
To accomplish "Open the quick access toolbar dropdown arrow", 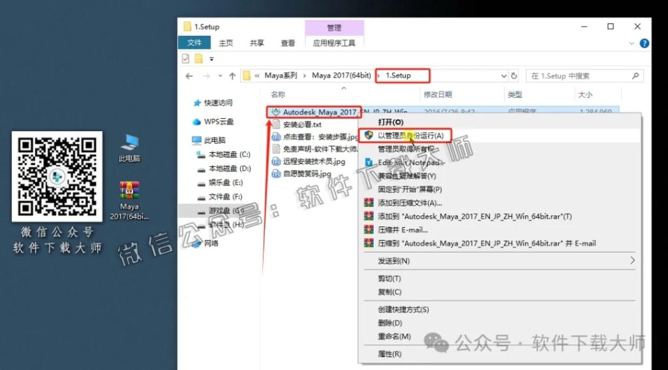I will tap(212, 59).
